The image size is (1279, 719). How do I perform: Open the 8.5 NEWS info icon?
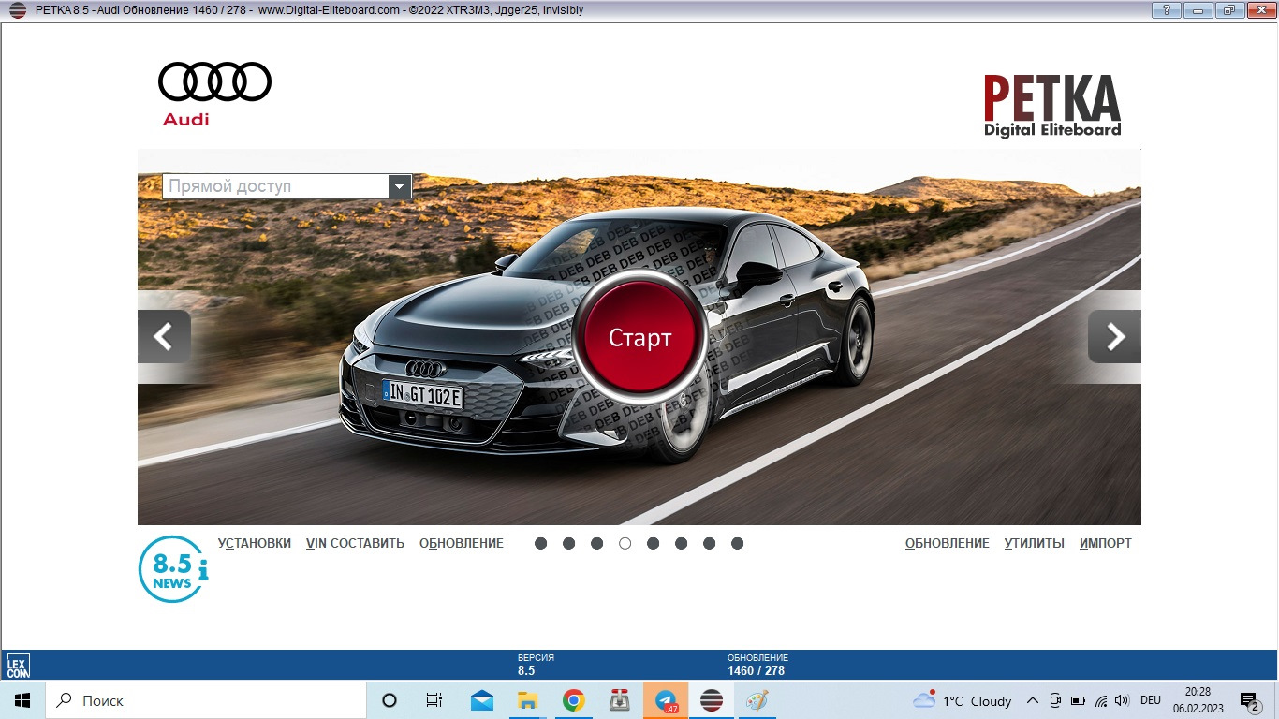(x=173, y=569)
